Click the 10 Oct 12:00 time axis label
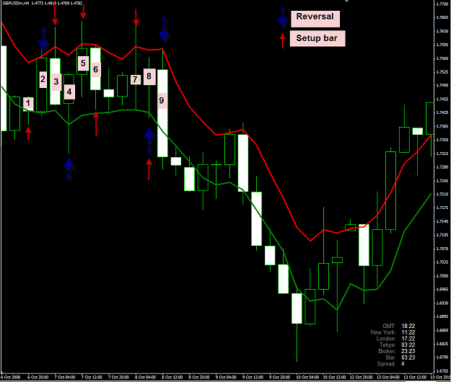451x382 pixels. pyautogui.click(x=334, y=377)
